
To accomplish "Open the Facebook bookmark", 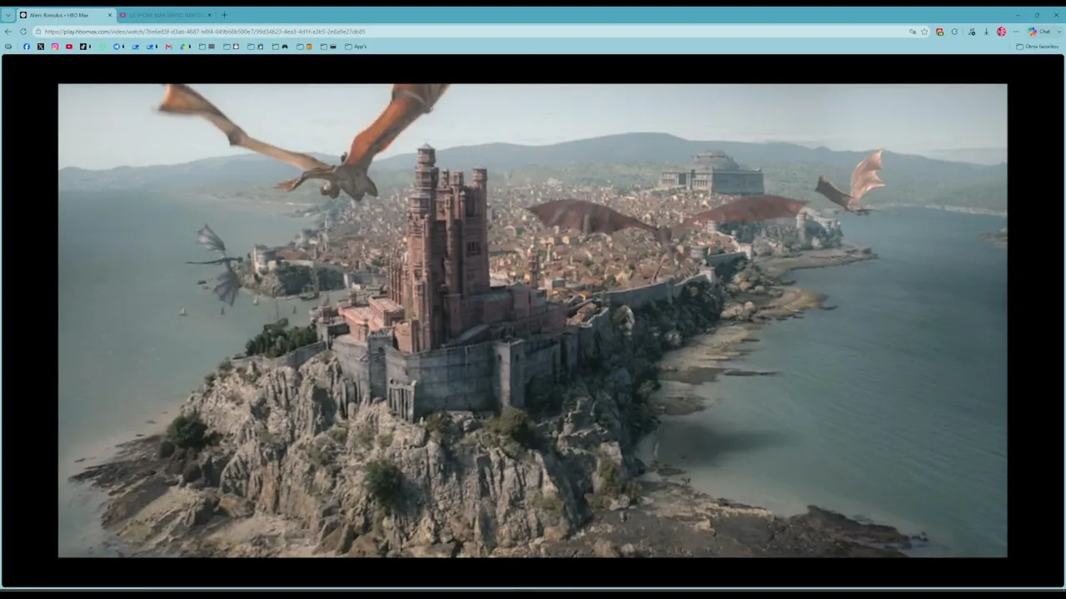I will [27, 47].
